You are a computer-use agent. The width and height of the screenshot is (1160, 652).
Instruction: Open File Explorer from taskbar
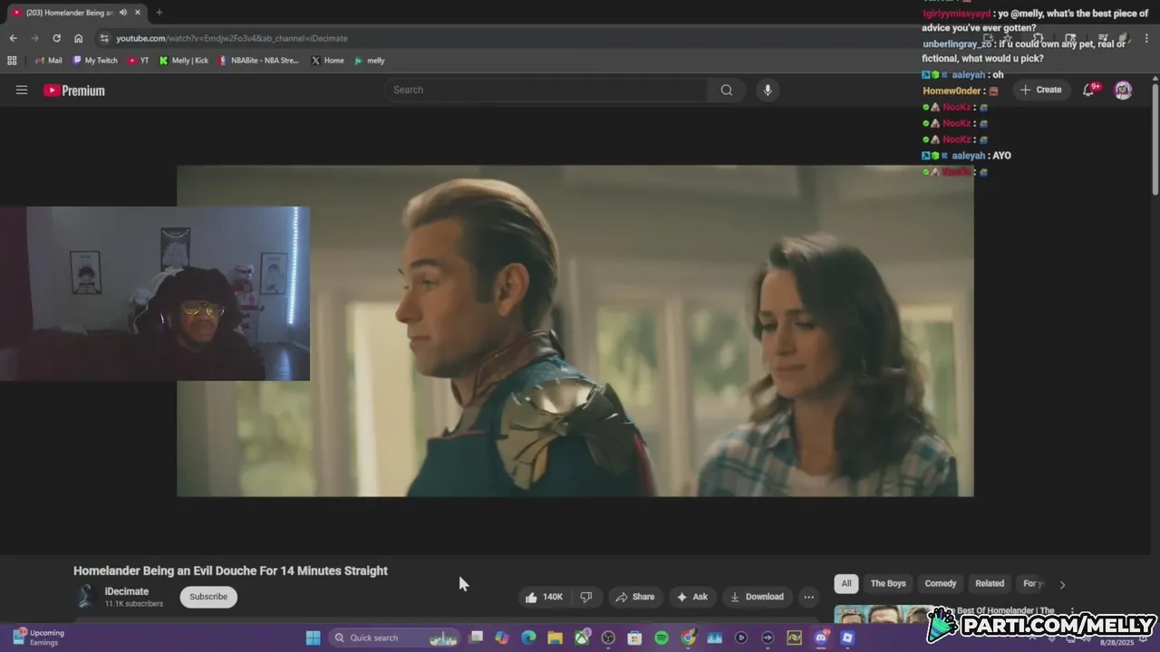tap(555, 638)
